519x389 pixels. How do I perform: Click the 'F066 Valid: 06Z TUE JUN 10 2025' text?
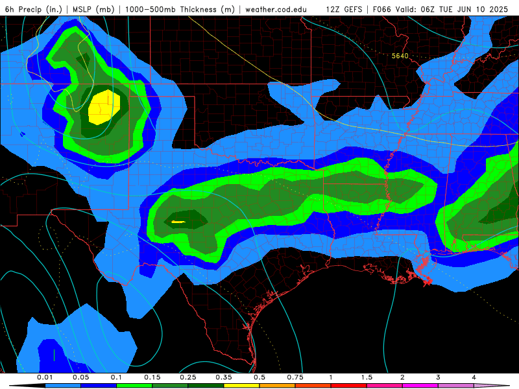441,9
